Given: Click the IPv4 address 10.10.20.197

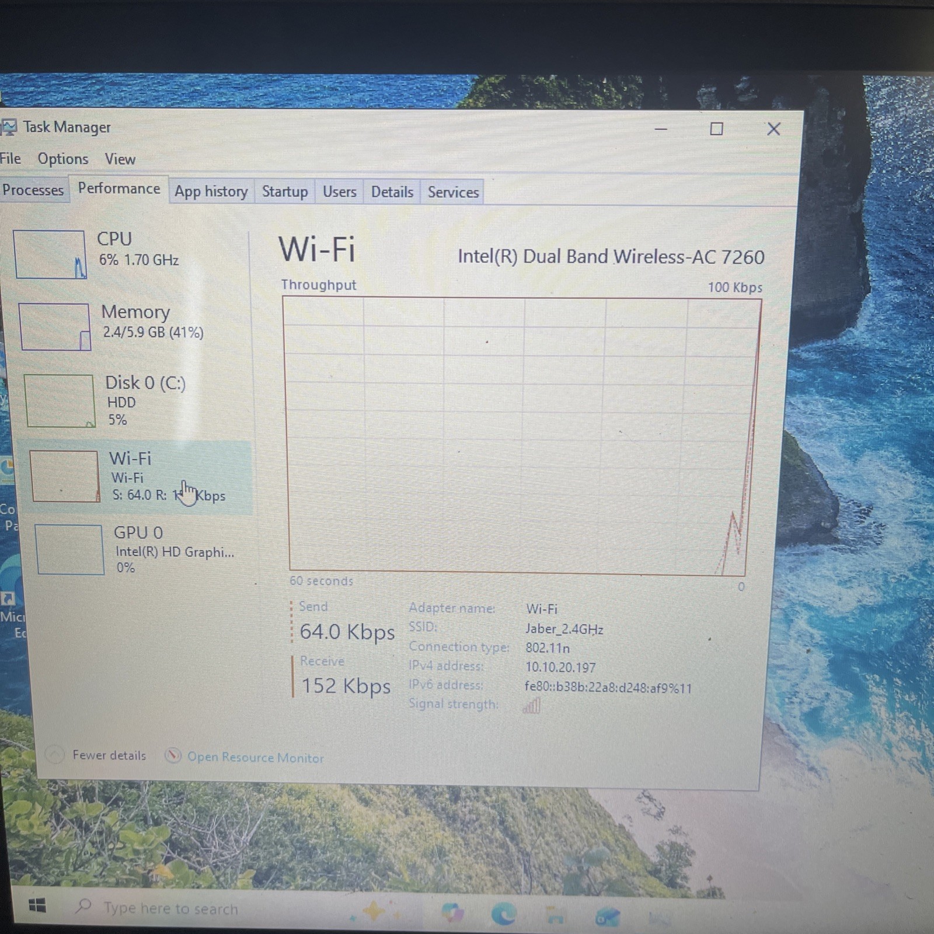Looking at the screenshot, I should pyautogui.click(x=560, y=667).
